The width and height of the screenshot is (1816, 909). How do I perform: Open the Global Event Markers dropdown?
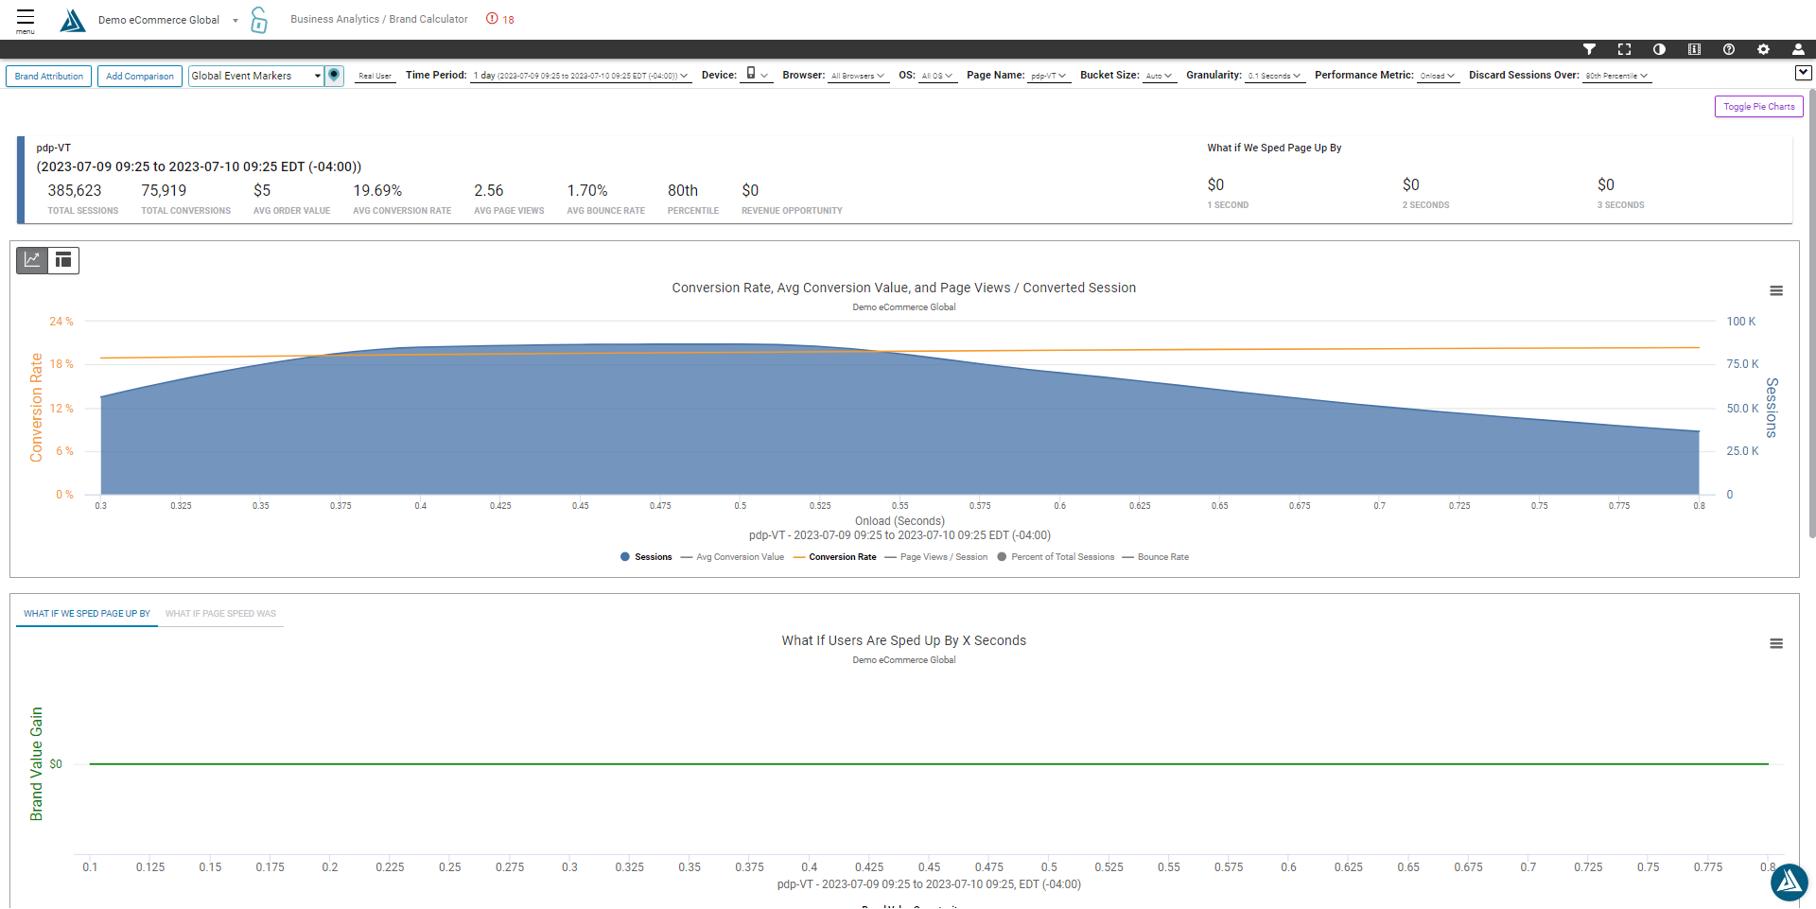click(x=256, y=76)
